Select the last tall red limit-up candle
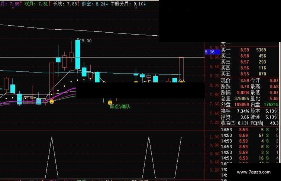 coord(181,70)
